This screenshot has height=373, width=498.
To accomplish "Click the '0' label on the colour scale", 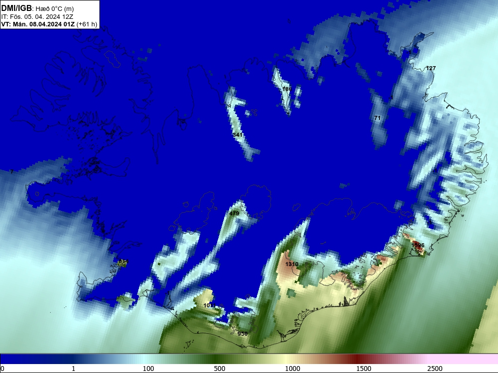I will [2, 369].
